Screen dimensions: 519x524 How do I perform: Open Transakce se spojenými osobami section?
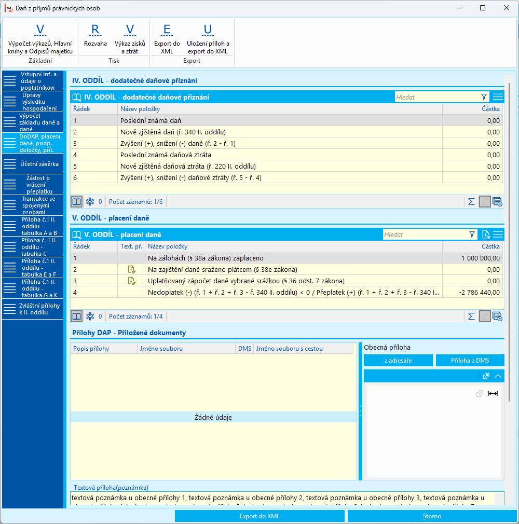[33, 205]
